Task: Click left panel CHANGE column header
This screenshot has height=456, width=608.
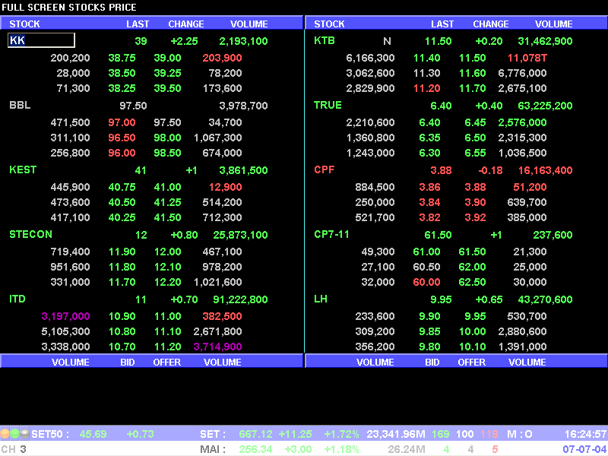Action: pyautogui.click(x=186, y=24)
